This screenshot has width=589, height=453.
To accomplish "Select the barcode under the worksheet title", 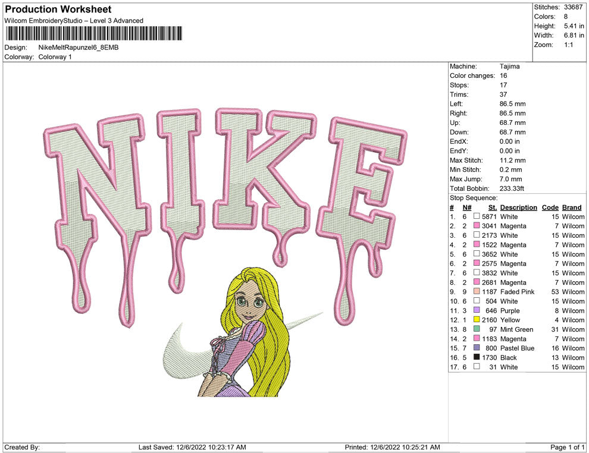I will click(94, 33).
